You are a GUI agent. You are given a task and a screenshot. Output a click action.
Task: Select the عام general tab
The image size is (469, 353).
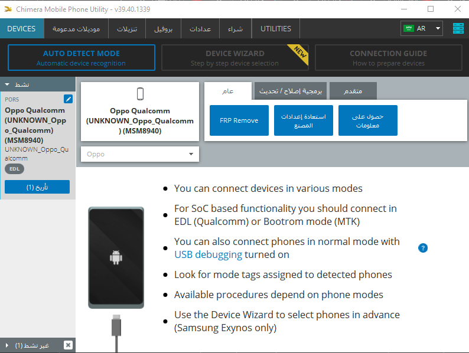pos(228,91)
